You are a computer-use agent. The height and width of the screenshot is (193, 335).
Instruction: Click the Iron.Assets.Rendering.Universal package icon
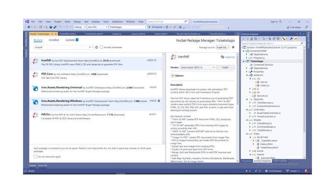[x=35, y=88]
